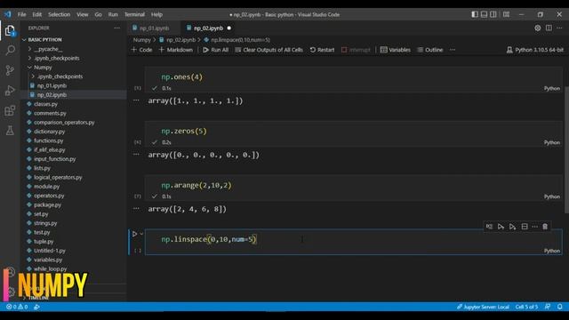
Task: Open notifications bell in status bar
Action: pyautogui.click(x=560, y=307)
